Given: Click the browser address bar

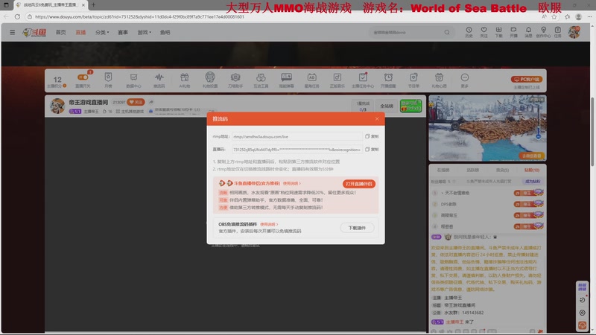Looking at the screenshot, I should click(x=282, y=16).
